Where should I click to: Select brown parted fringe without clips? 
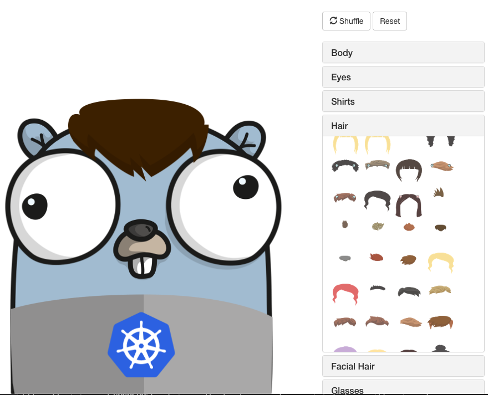click(x=345, y=322)
